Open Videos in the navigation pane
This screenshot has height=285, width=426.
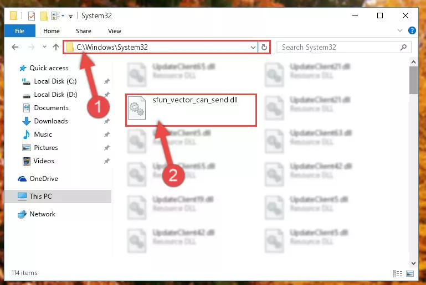point(44,161)
